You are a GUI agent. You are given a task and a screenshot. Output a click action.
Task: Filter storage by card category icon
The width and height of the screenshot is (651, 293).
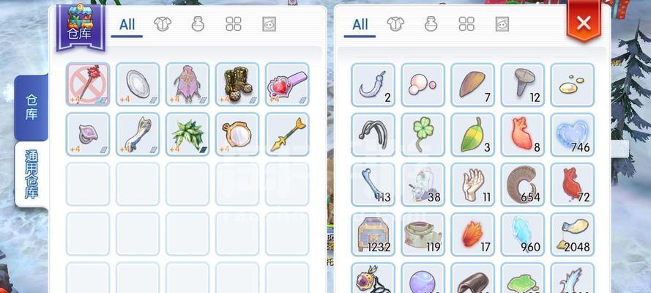(269, 24)
